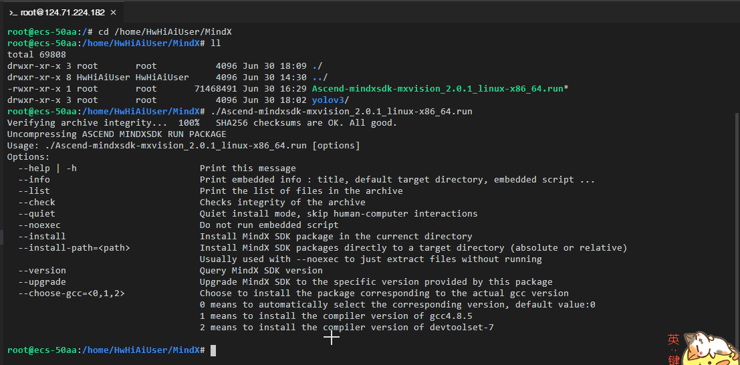Click the block cursor at the last prompt
Screen dimensions: 740x365
point(213,350)
